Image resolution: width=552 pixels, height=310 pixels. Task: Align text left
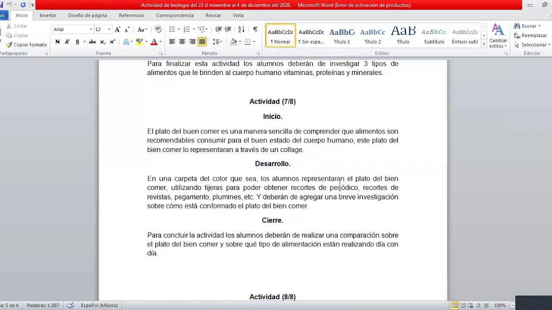172,42
